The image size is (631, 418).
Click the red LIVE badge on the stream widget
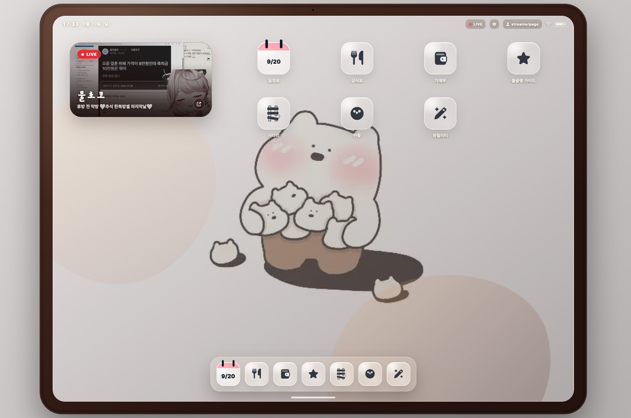pyautogui.click(x=89, y=54)
